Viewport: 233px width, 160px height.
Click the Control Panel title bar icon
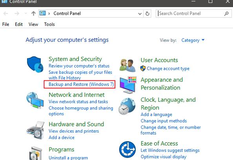(x=4, y=2)
